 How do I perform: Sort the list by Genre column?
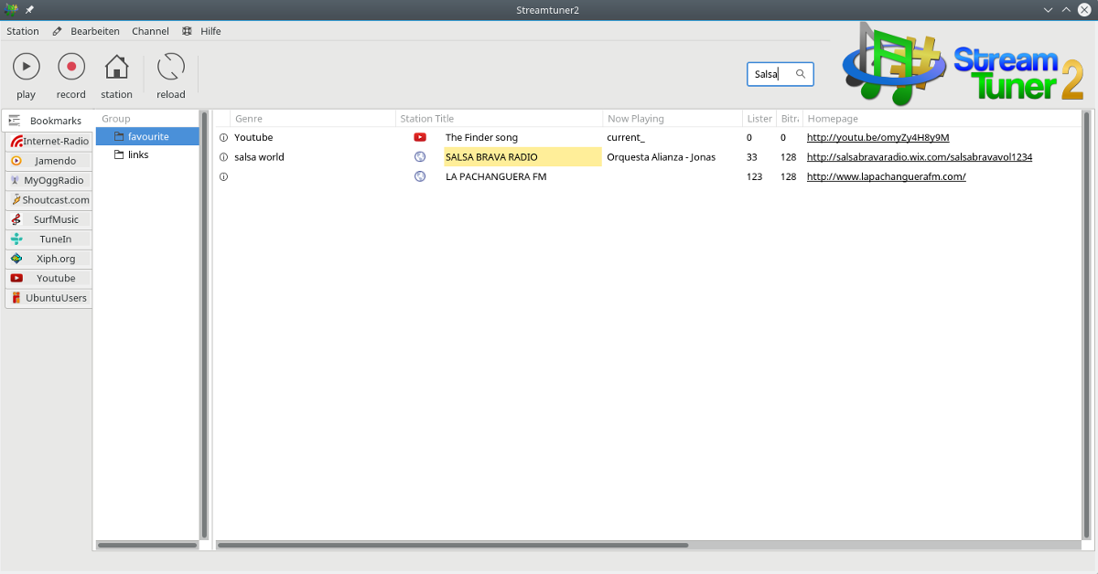[x=313, y=119]
